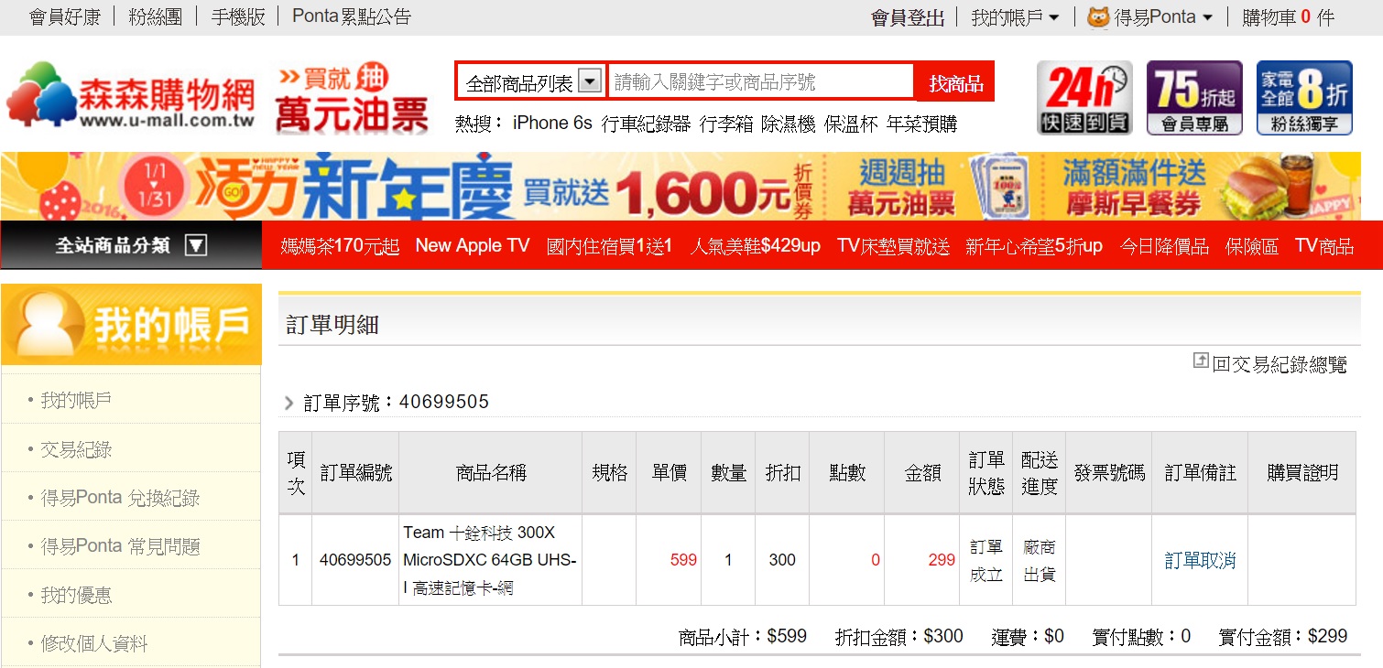The height and width of the screenshot is (668, 1383).
Task: Open the 粉絲團 link
Action: coord(155,16)
